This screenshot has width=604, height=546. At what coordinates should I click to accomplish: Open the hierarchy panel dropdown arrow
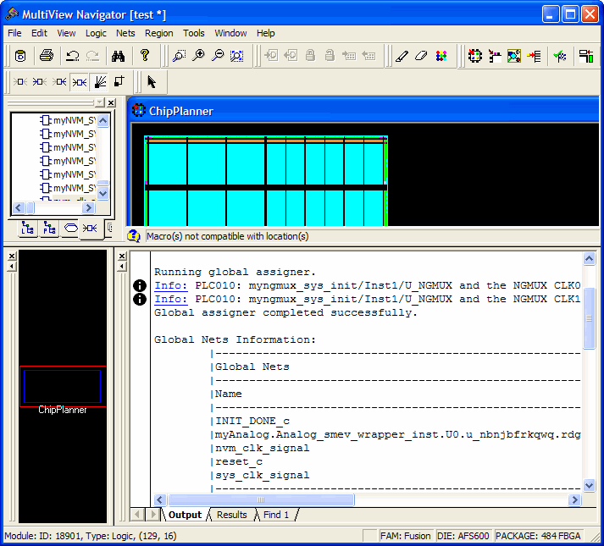(100, 102)
